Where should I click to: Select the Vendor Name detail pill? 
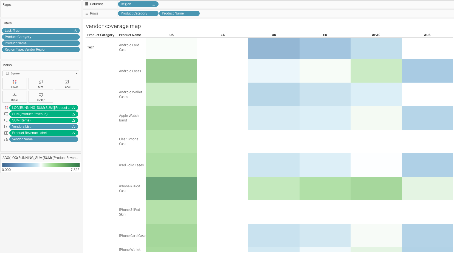tap(44, 139)
